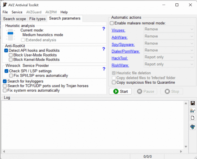Open the Viruses action dropdown

[x=169, y=29]
